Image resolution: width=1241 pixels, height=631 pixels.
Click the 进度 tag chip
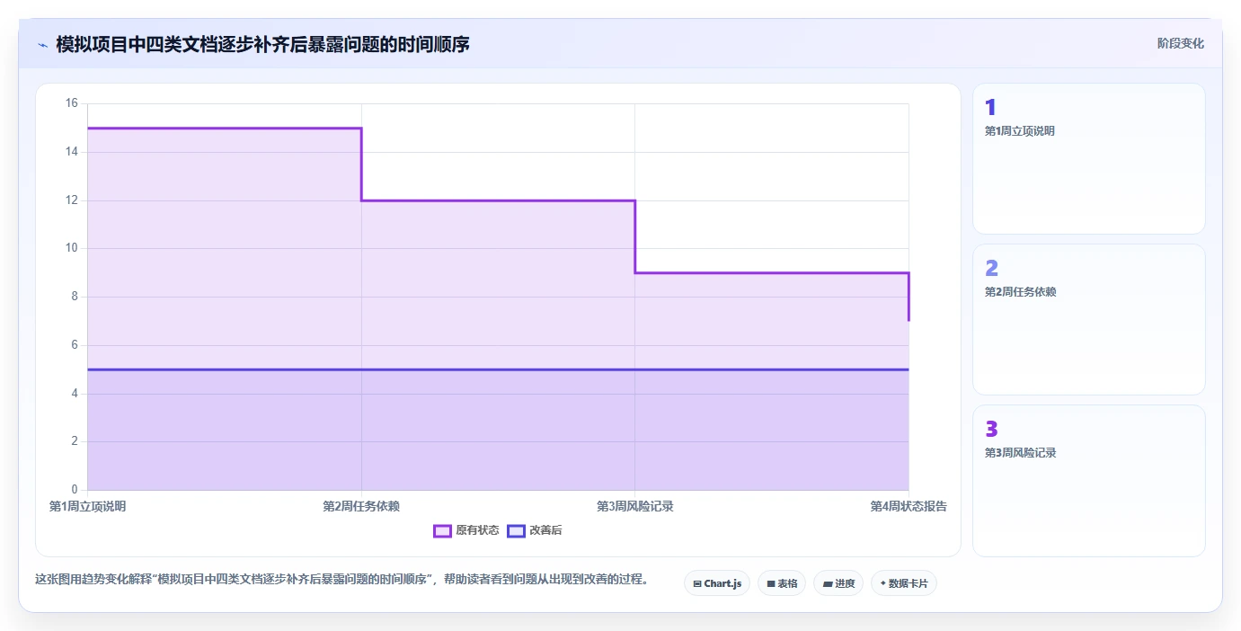(838, 583)
